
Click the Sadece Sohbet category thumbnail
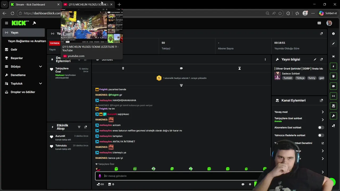(x=277, y=76)
